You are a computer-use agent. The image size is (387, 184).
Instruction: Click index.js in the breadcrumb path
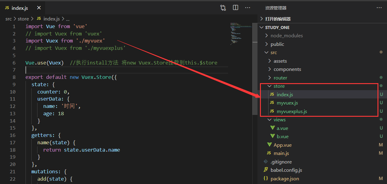point(52,19)
